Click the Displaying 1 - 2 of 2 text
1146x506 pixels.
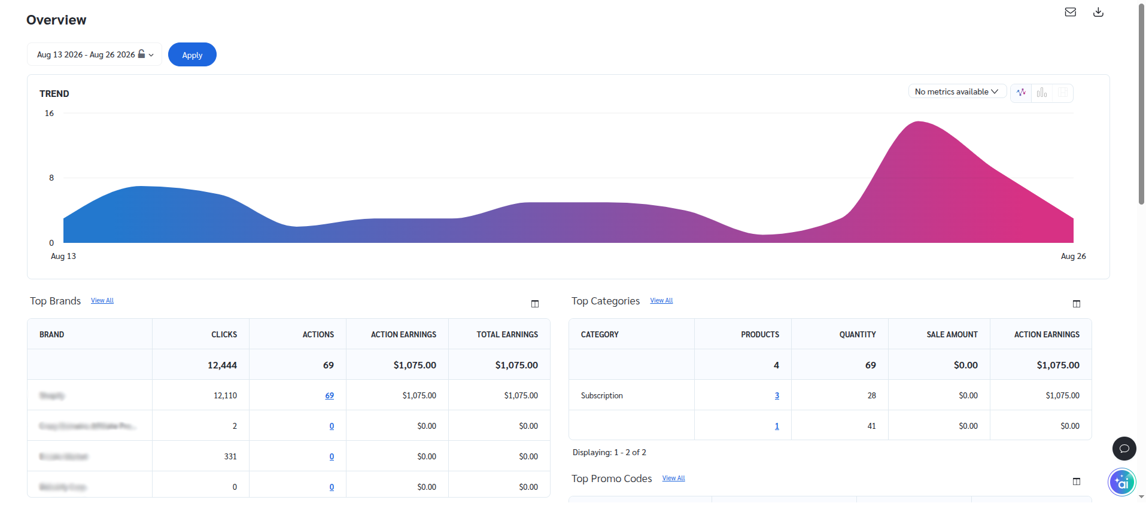[609, 452]
